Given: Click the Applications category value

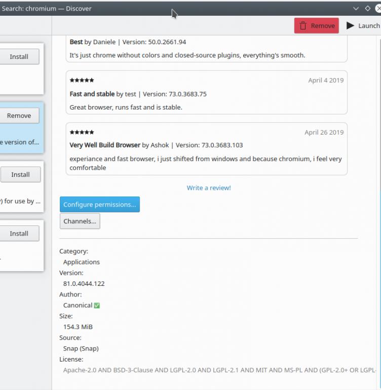Looking at the screenshot, I should tap(82, 262).
